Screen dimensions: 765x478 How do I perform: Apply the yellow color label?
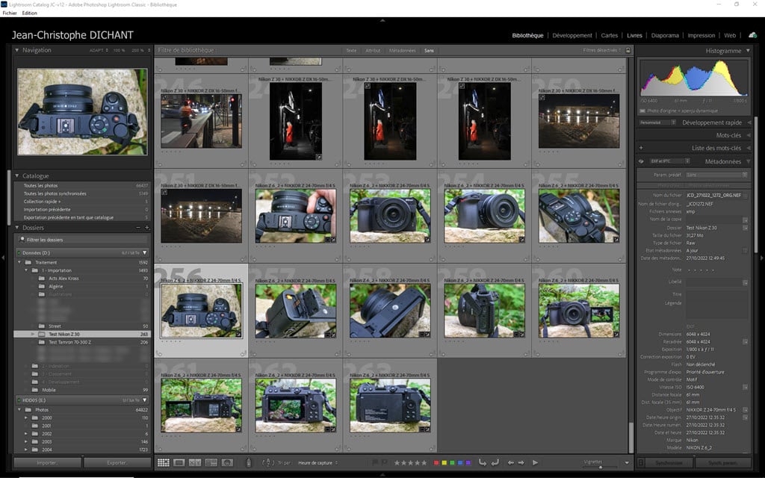[x=444, y=462]
